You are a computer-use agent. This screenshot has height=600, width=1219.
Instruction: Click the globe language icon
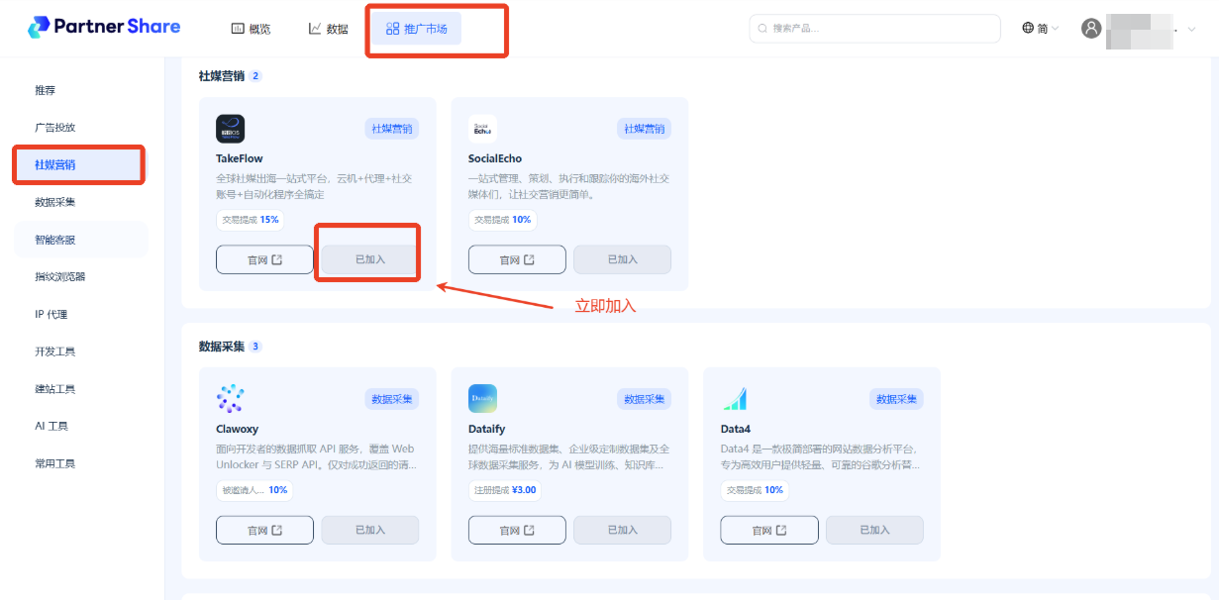tap(1028, 29)
